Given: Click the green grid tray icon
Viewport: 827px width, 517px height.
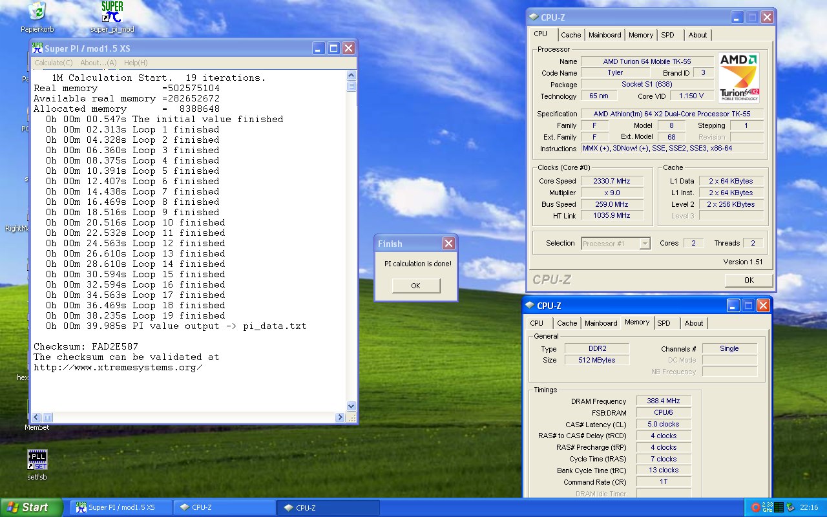Looking at the screenshot, I should 779,507.
